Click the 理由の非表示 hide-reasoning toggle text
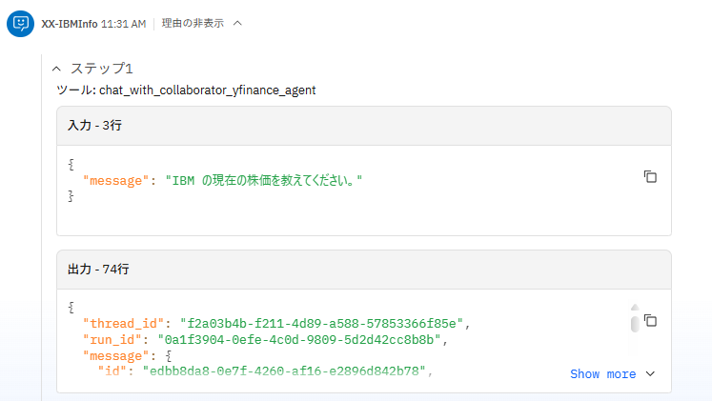 (193, 24)
